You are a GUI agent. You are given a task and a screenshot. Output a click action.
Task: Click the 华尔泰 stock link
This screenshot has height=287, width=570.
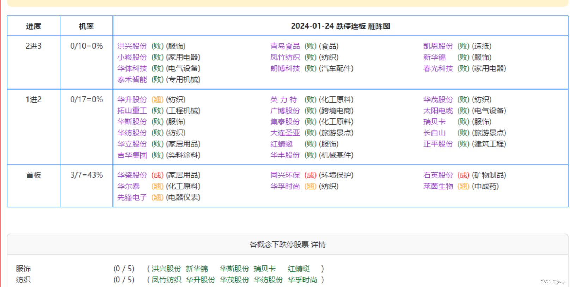click(x=129, y=186)
